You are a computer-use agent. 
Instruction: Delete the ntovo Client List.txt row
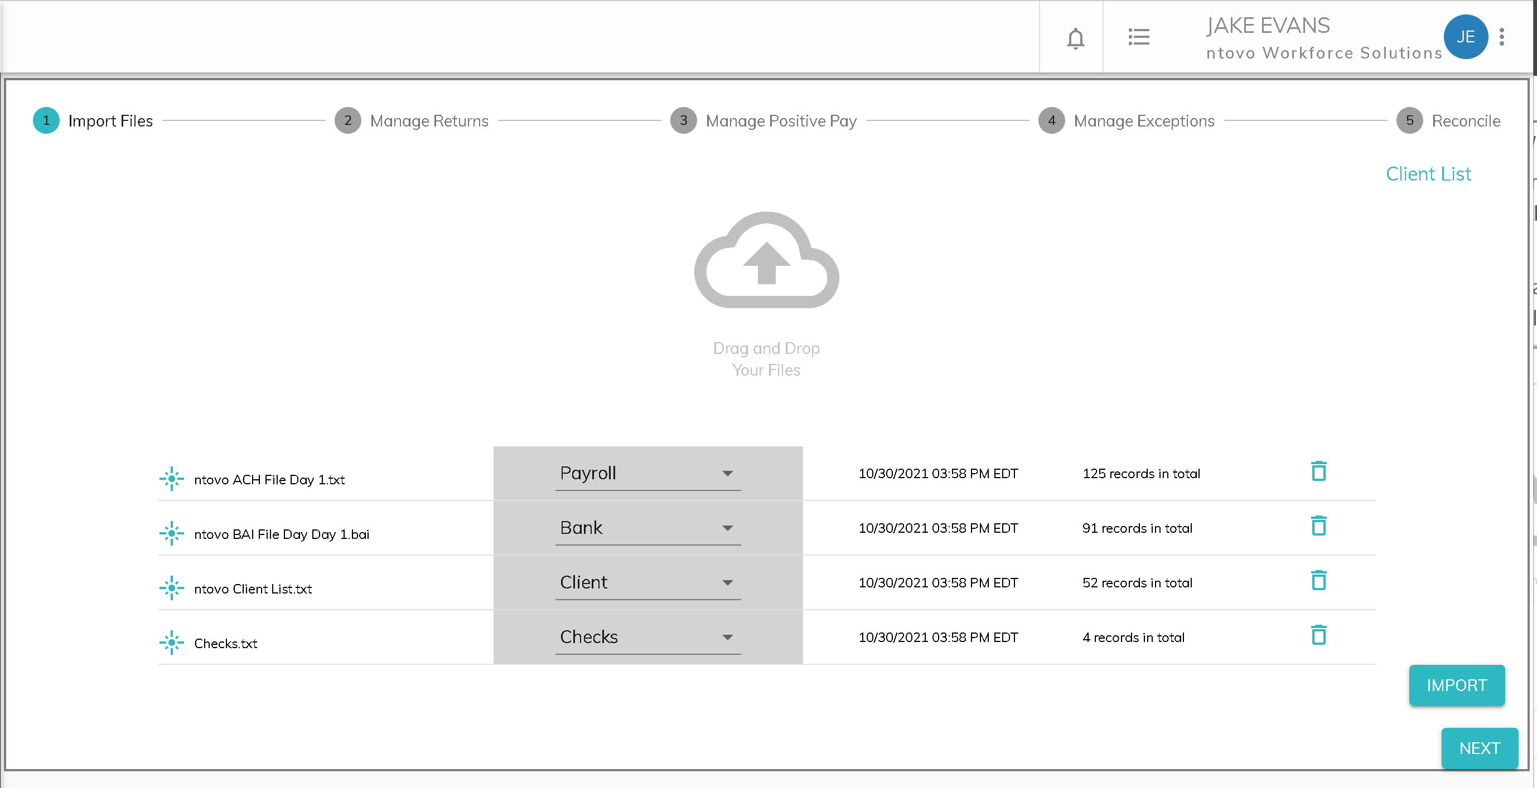[1318, 581]
